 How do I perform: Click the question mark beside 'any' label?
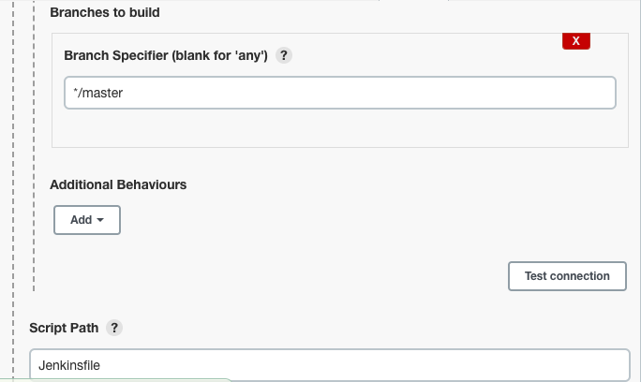tap(284, 55)
